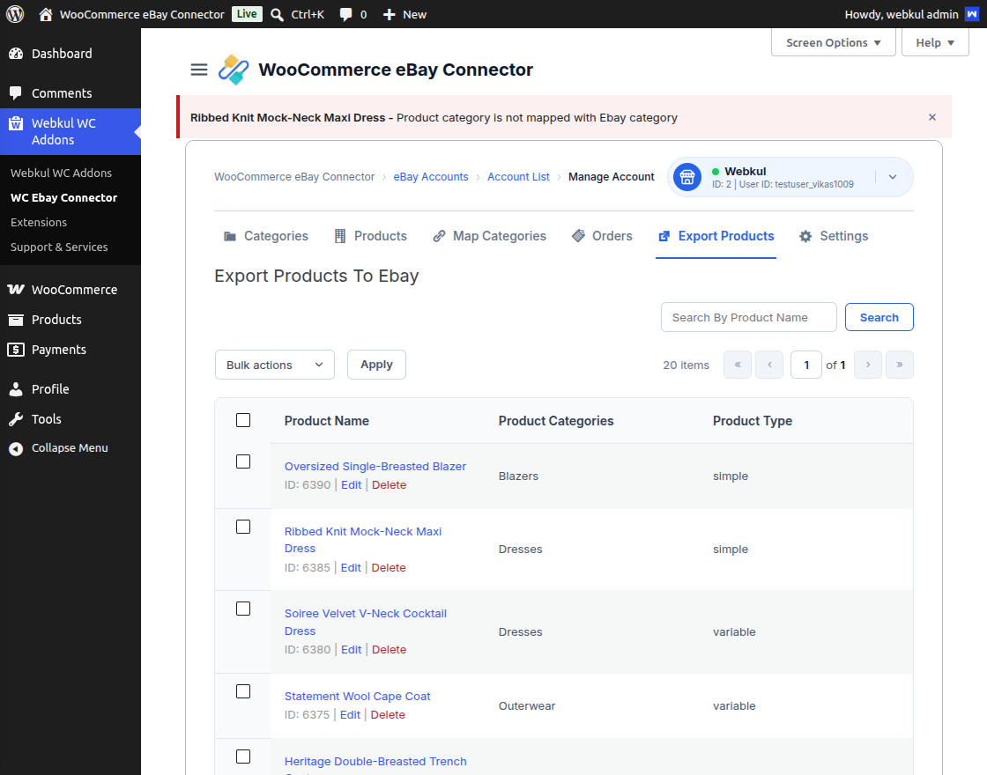Click the Webkul WC Addons bag icon
The image size is (987, 775).
(16, 123)
